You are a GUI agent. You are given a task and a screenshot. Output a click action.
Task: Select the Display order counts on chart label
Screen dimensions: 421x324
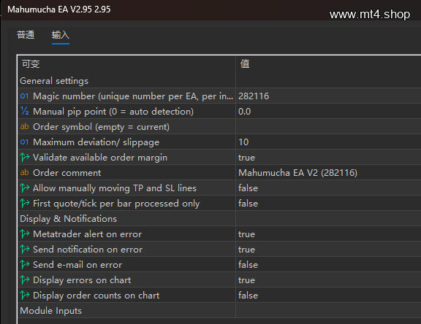click(96, 295)
